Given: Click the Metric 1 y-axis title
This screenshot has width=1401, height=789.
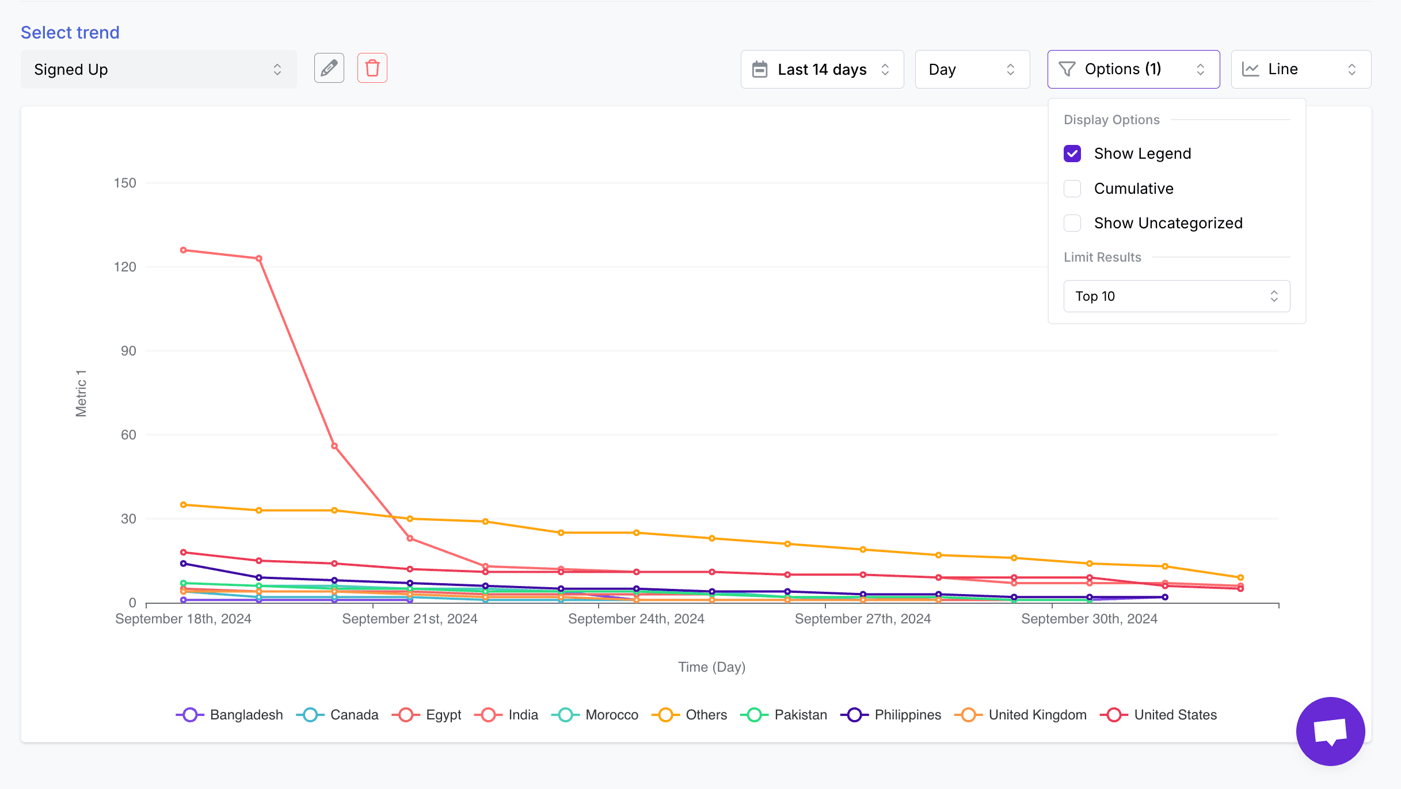Looking at the screenshot, I should click(x=81, y=393).
